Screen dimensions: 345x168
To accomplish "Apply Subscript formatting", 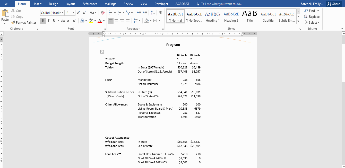I will pos(68,21).
